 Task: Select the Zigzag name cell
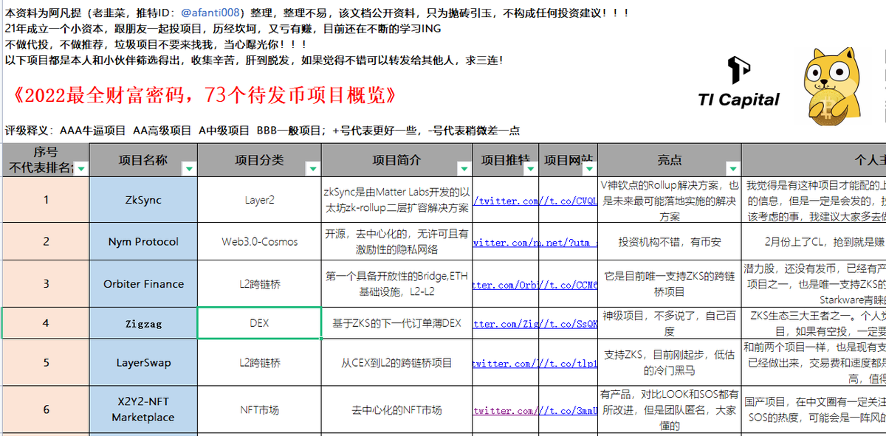(143, 323)
